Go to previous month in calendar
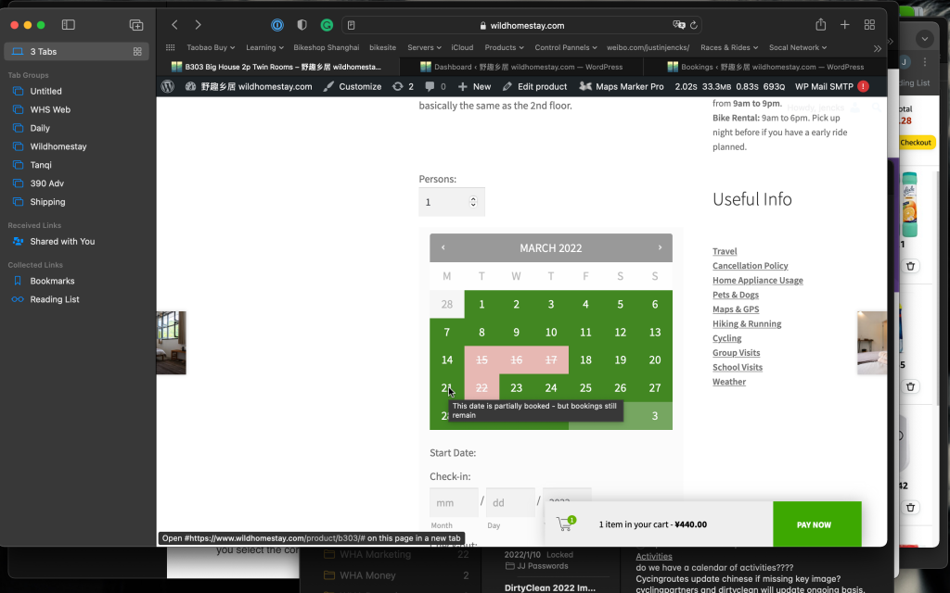Screen dimensions: 950x593 pyautogui.click(x=443, y=247)
